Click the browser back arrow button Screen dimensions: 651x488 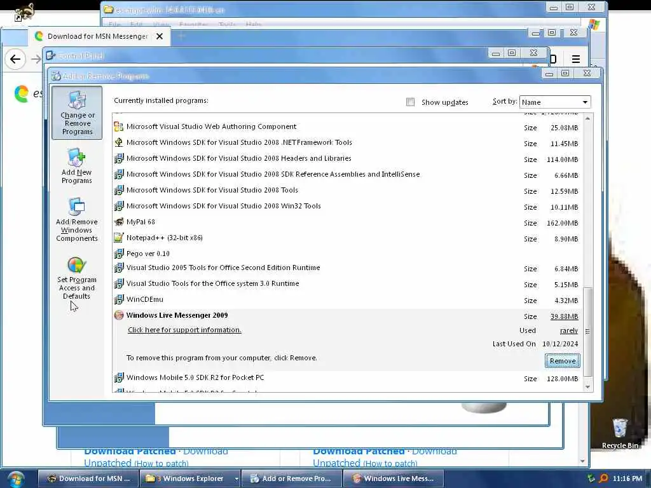point(15,59)
